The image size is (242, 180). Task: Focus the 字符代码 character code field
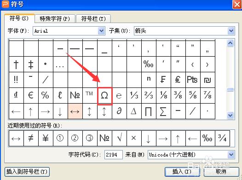point(114,155)
